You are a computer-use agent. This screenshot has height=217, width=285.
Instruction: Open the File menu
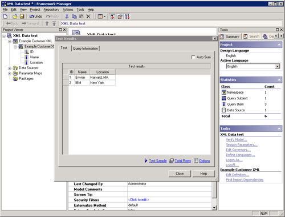(5, 10)
